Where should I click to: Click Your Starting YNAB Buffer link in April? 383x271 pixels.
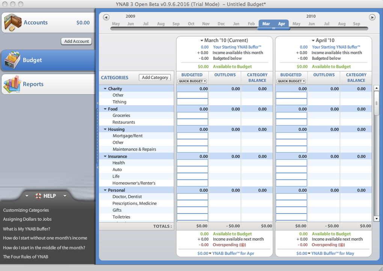point(336,47)
